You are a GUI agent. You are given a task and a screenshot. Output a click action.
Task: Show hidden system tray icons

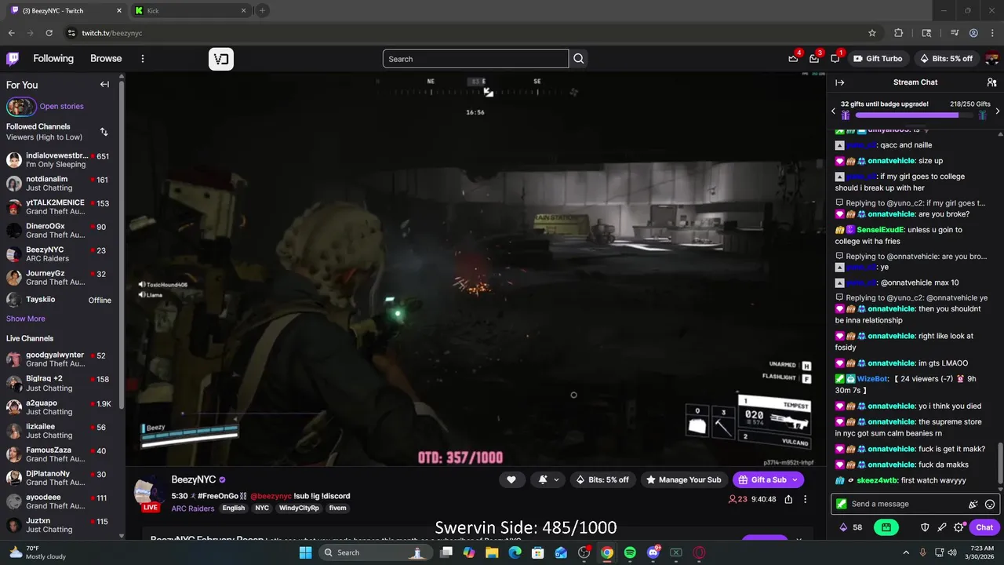pyautogui.click(x=906, y=552)
